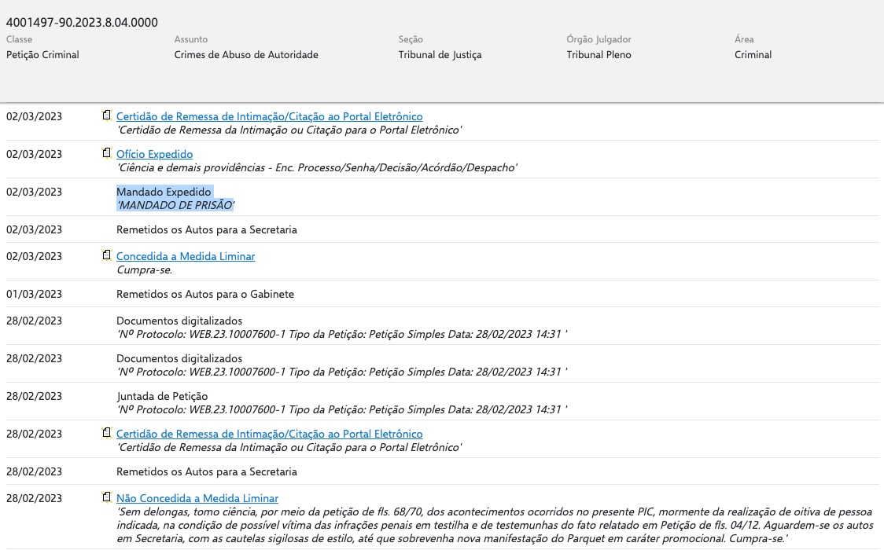Click the document icon beside Ofício Expedido
This screenshot has width=884, height=550.
click(x=107, y=154)
